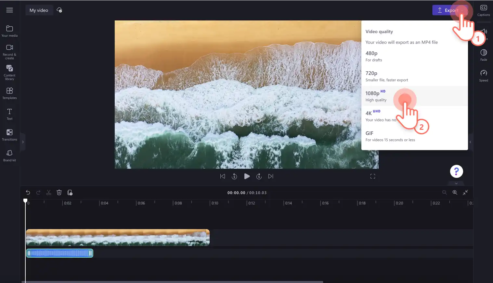Open Record & create panel
493x283 pixels.
(x=9, y=52)
